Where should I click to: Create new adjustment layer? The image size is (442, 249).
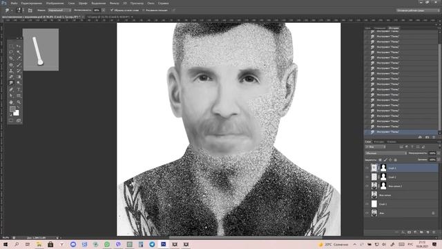point(415,232)
